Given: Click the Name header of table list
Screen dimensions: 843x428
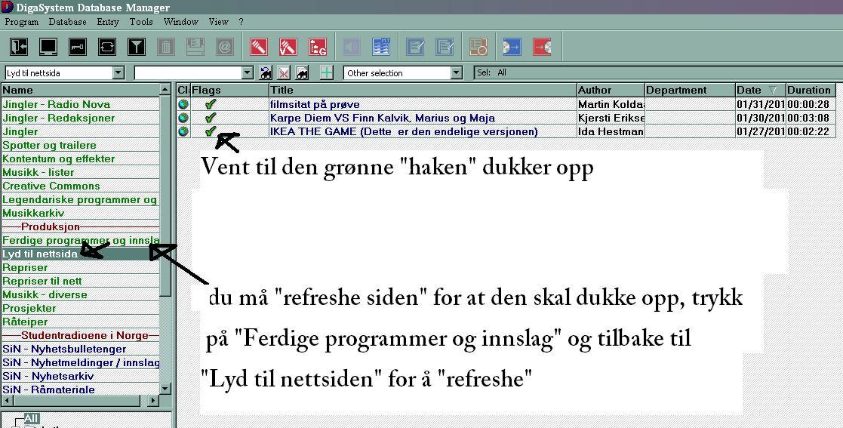Looking at the screenshot, I should (x=81, y=90).
